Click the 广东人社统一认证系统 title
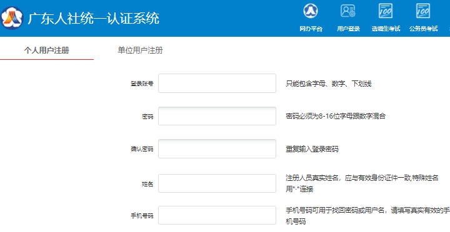Image resolution: width=450 pixels, height=232 pixels. coord(93,19)
